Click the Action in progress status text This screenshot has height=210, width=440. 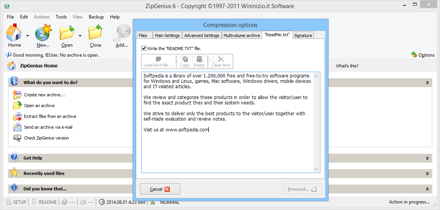409,202
